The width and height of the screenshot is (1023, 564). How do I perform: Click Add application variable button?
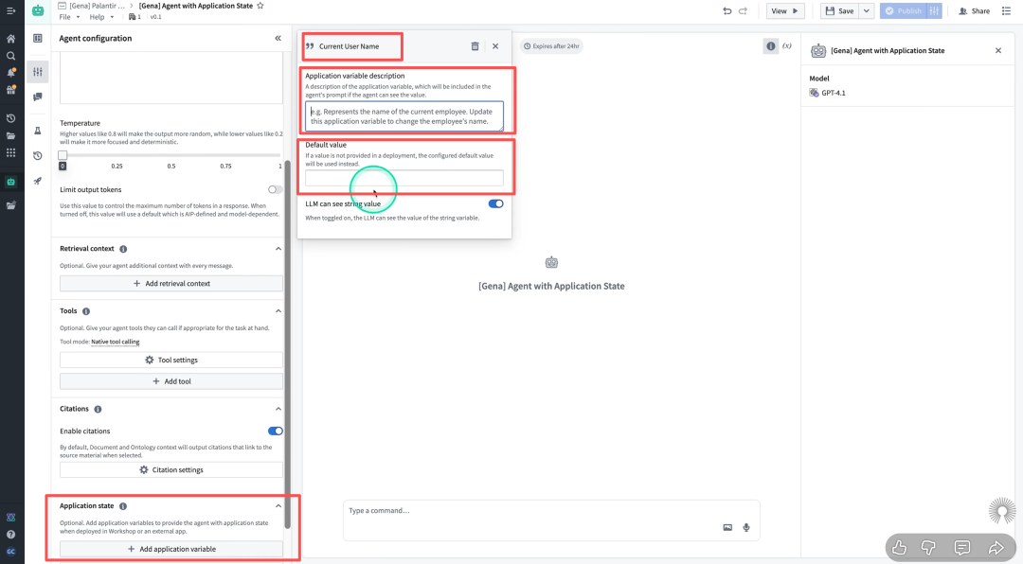171,549
